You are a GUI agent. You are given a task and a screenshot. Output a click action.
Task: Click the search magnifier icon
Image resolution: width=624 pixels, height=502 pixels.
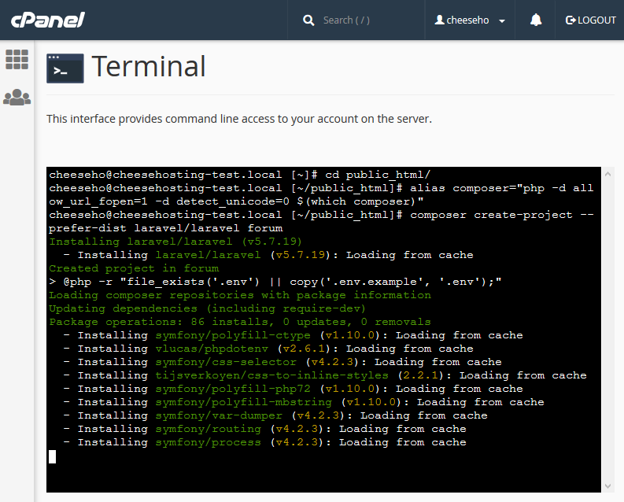[x=308, y=20]
